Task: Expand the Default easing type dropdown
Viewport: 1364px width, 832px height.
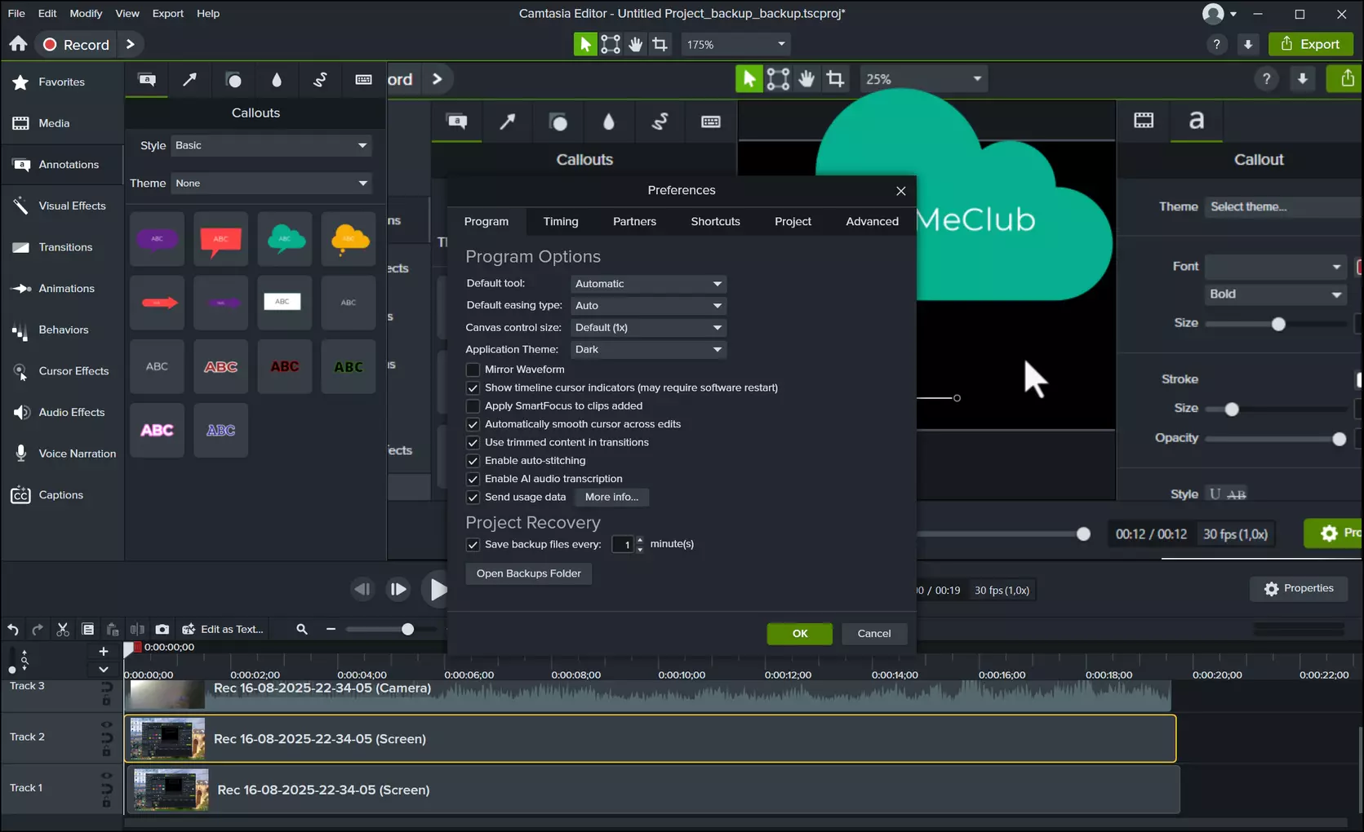Action: coord(648,306)
